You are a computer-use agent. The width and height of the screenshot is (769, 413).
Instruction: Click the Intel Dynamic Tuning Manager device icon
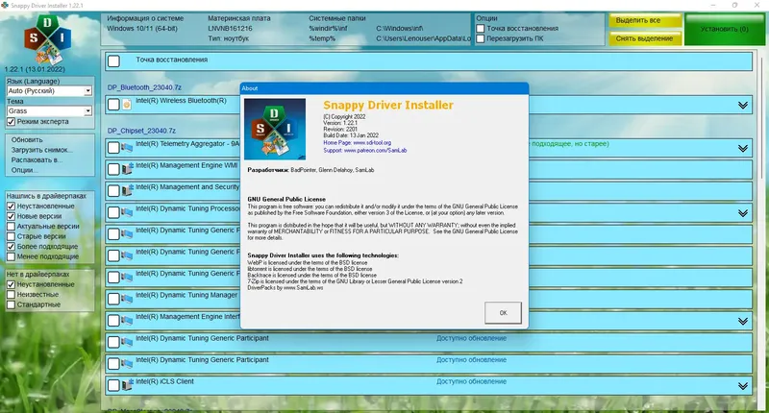(127, 299)
